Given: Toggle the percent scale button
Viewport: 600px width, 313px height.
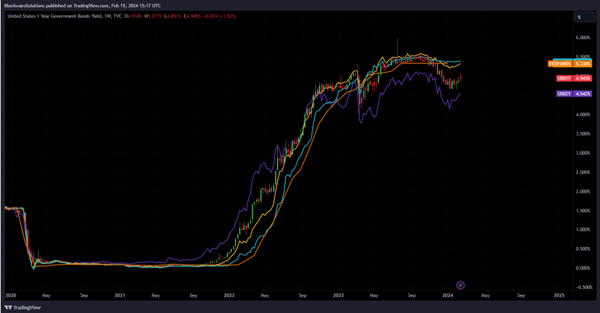Looking at the screenshot, I should 578,17.
